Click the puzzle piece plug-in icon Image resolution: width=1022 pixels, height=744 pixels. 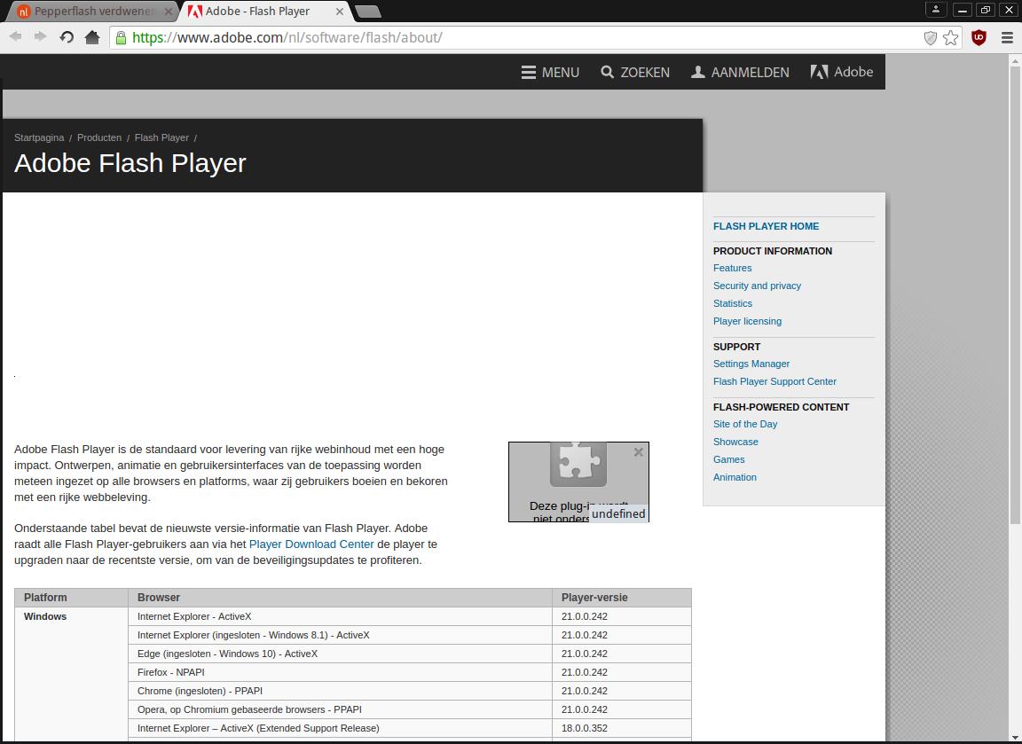pyautogui.click(x=578, y=463)
